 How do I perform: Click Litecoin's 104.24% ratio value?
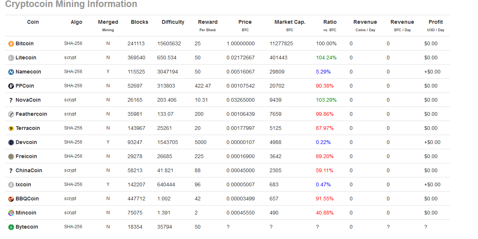click(x=326, y=58)
